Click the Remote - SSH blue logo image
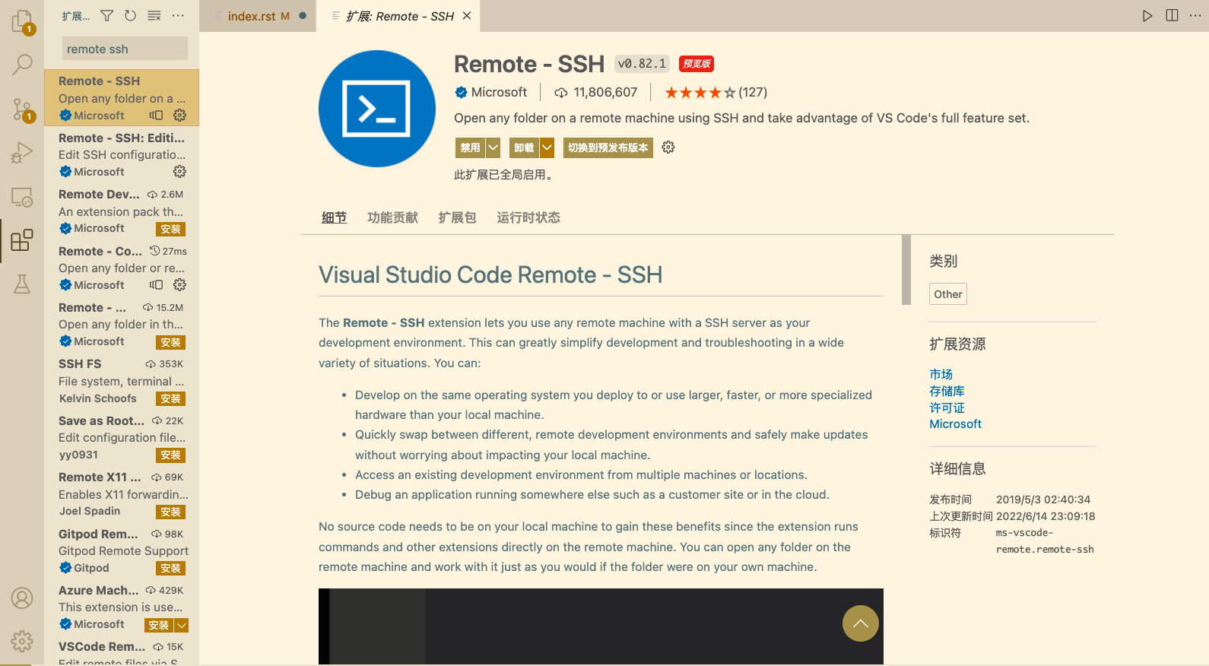The height and width of the screenshot is (666, 1209). (x=377, y=109)
